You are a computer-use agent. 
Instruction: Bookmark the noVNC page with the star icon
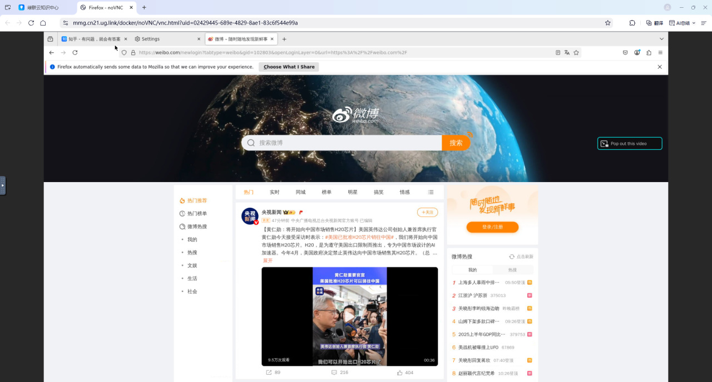[x=607, y=23]
